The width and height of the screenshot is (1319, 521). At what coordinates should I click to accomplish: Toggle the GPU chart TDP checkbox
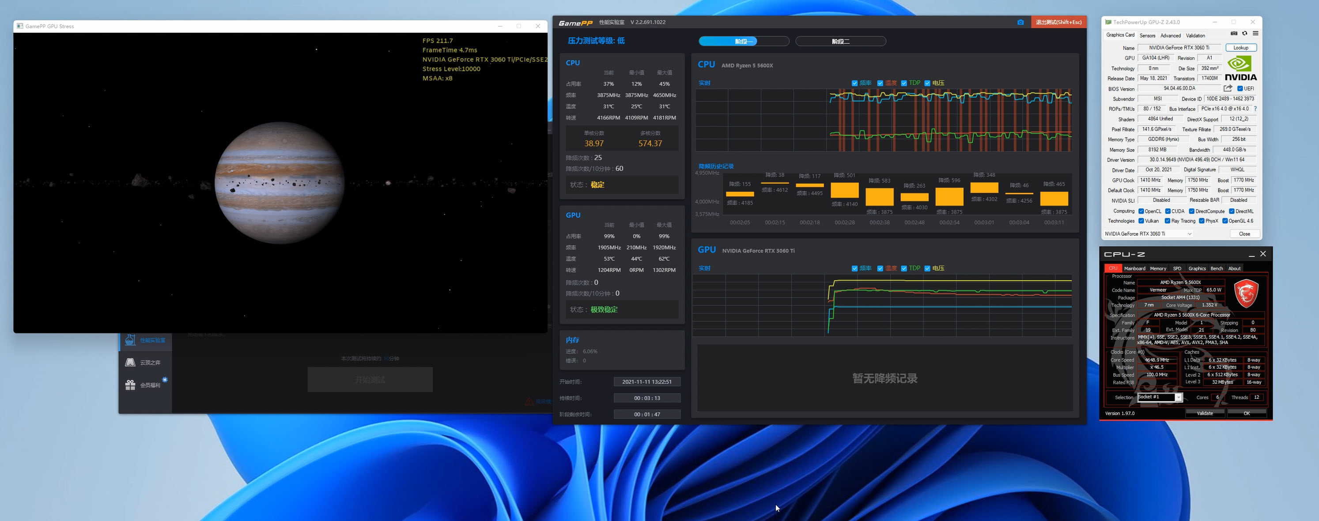click(904, 268)
